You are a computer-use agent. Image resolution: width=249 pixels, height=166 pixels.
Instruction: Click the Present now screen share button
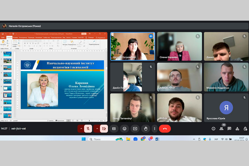click(135, 129)
